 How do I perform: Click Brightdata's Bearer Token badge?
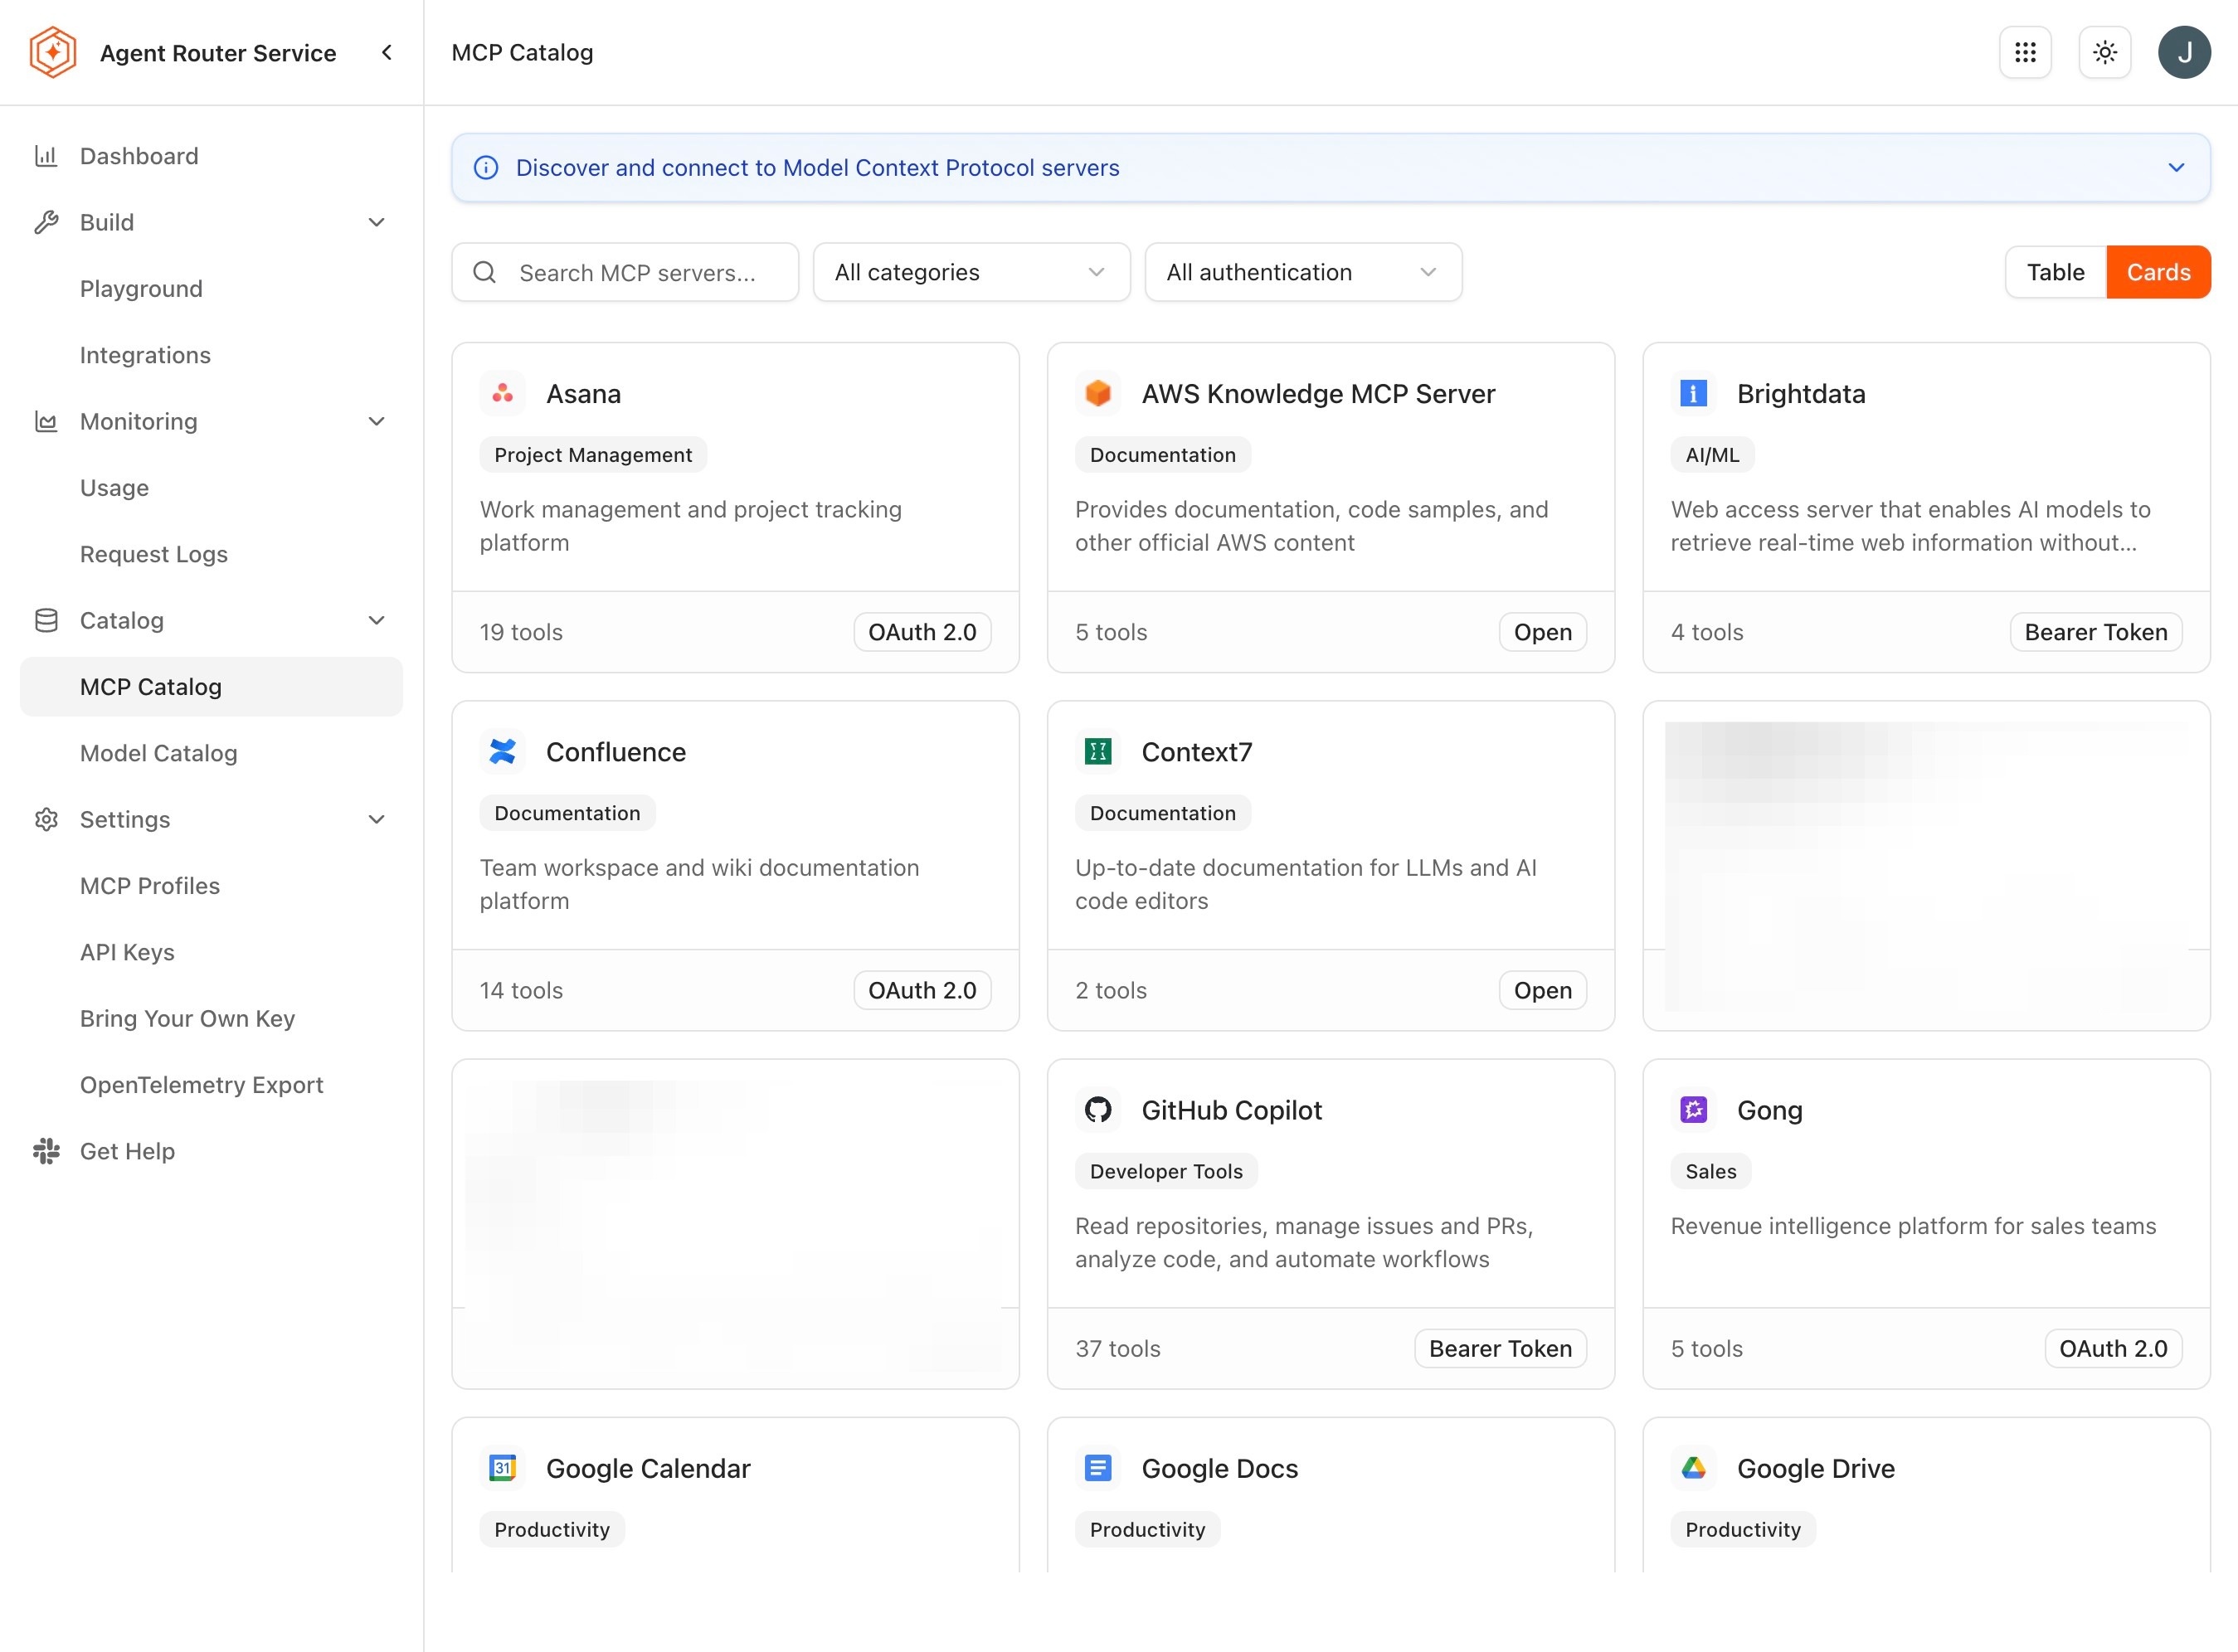[x=2095, y=632]
